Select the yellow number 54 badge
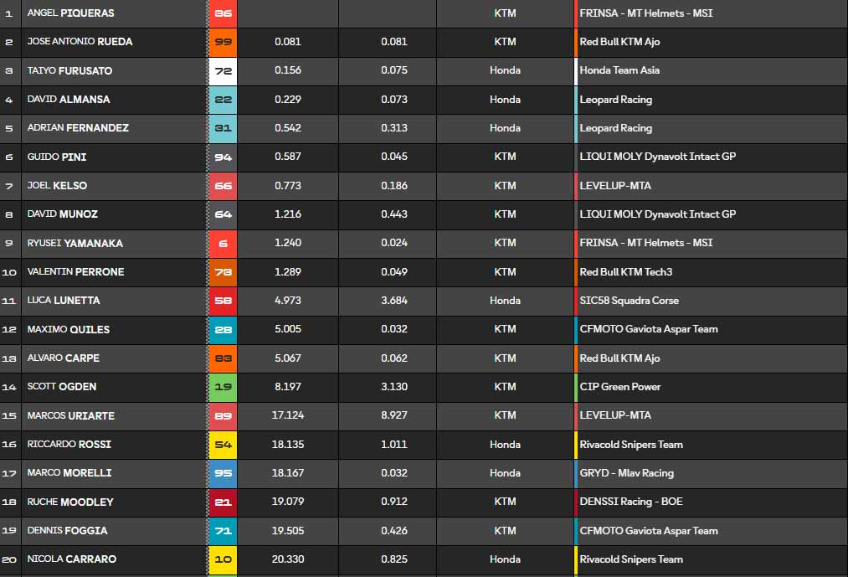 [224, 445]
